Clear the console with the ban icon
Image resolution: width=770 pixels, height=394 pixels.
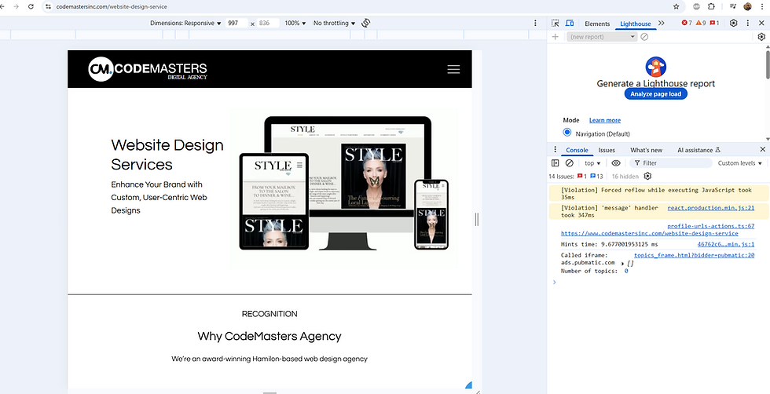point(570,163)
